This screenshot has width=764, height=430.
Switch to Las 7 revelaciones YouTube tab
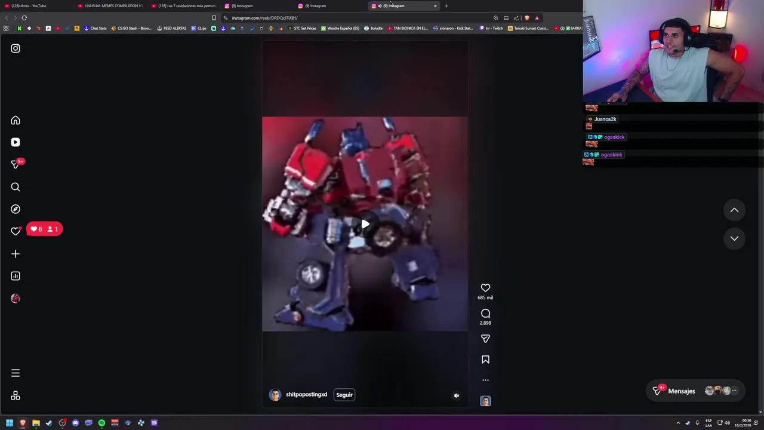pyautogui.click(x=184, y=6)
